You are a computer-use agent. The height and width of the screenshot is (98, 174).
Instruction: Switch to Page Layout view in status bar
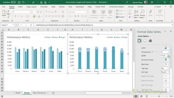tap(141, 96)
